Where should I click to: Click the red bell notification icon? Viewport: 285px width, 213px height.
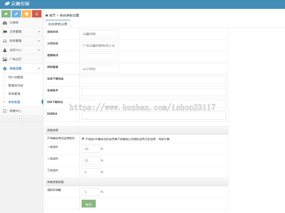tap(36, 14)
